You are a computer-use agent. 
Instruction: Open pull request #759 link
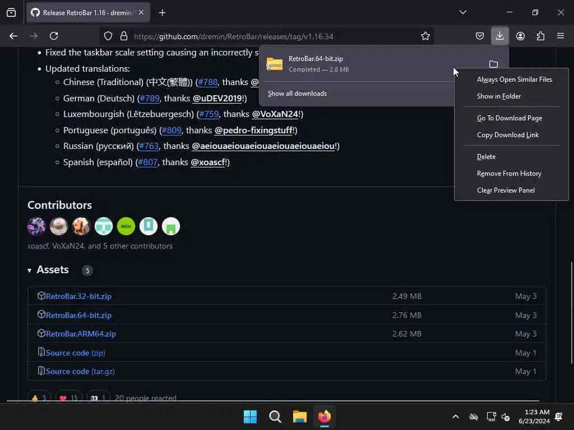209,114
